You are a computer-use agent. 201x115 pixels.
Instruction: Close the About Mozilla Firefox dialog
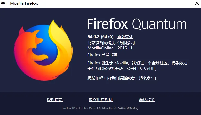[x=197, y=3]
